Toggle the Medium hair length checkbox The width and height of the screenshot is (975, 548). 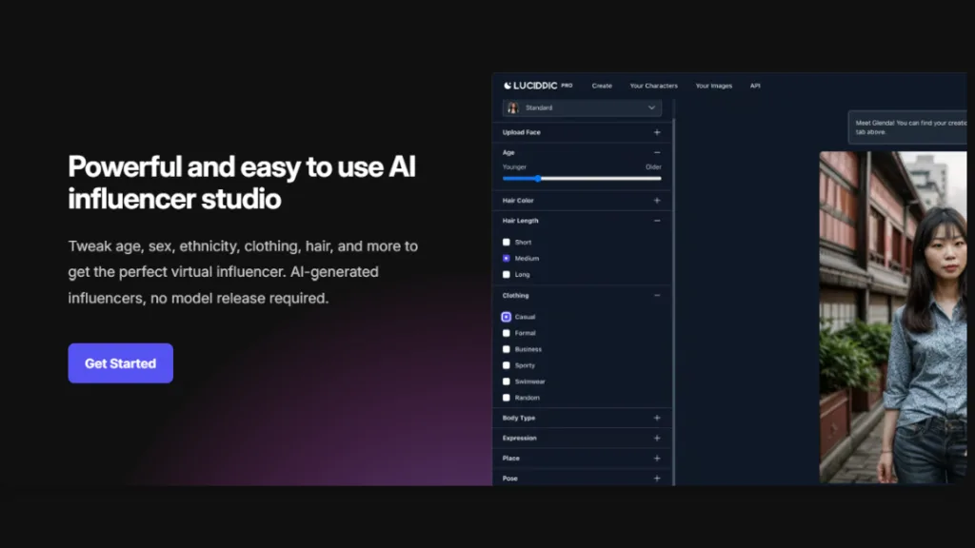pos(507,259)
